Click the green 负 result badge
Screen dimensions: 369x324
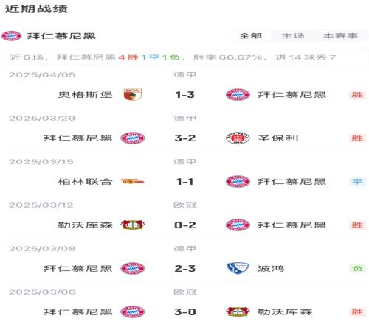coord(357,268)
